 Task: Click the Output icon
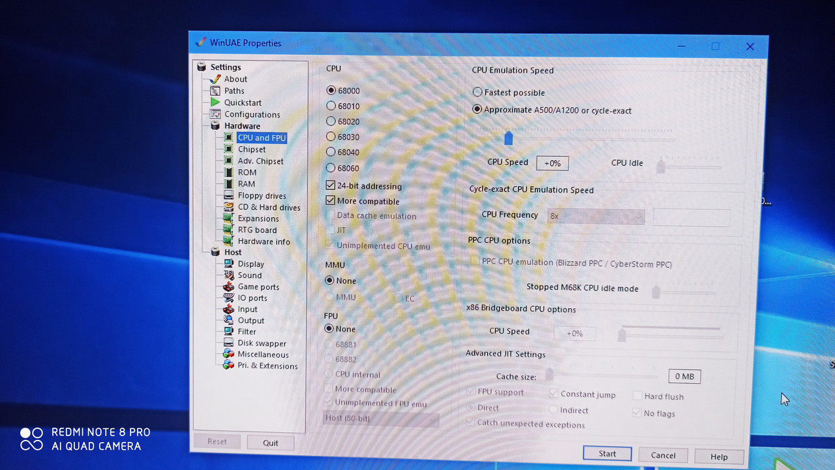click(228, 321)
